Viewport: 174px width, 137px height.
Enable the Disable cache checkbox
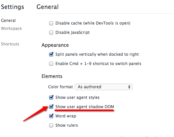click(51, 23)
